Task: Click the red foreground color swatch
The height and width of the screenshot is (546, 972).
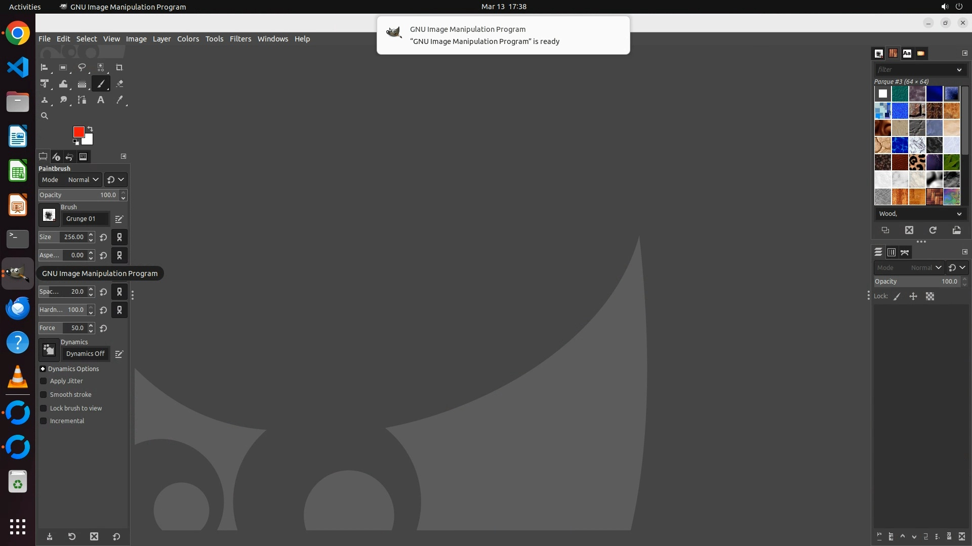Action: [x=78, y=132]
